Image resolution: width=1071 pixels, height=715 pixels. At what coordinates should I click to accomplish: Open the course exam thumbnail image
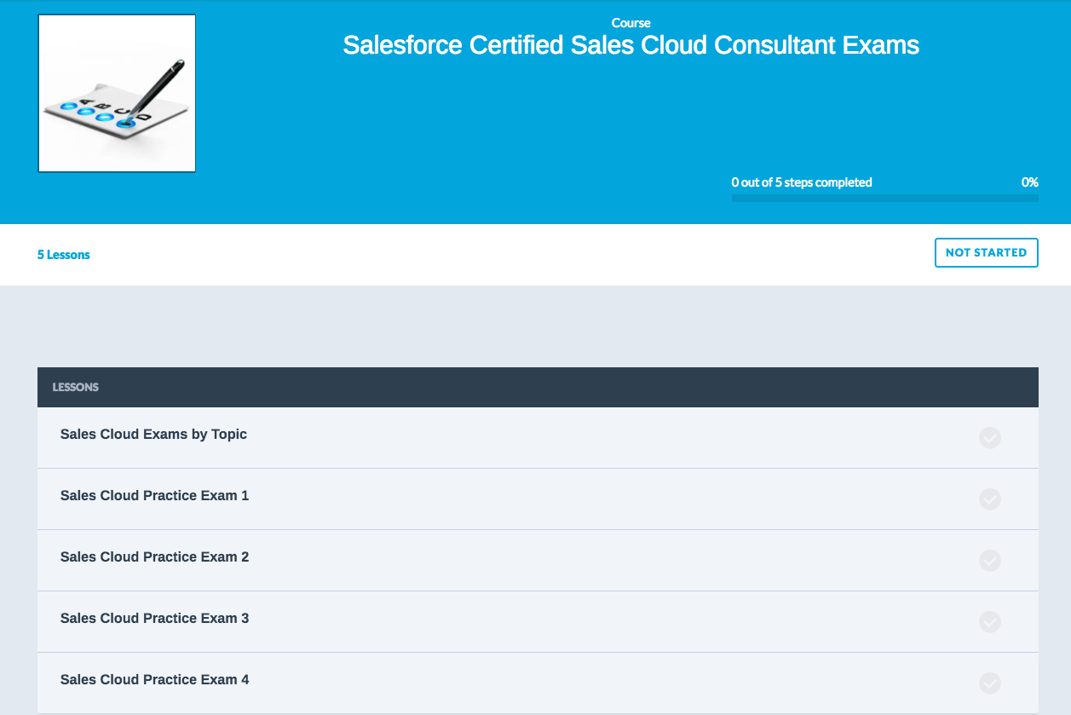pyautogui.click(x=117, y=94)
